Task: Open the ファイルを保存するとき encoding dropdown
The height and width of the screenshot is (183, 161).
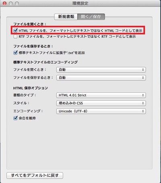Action: coord(101,77)
